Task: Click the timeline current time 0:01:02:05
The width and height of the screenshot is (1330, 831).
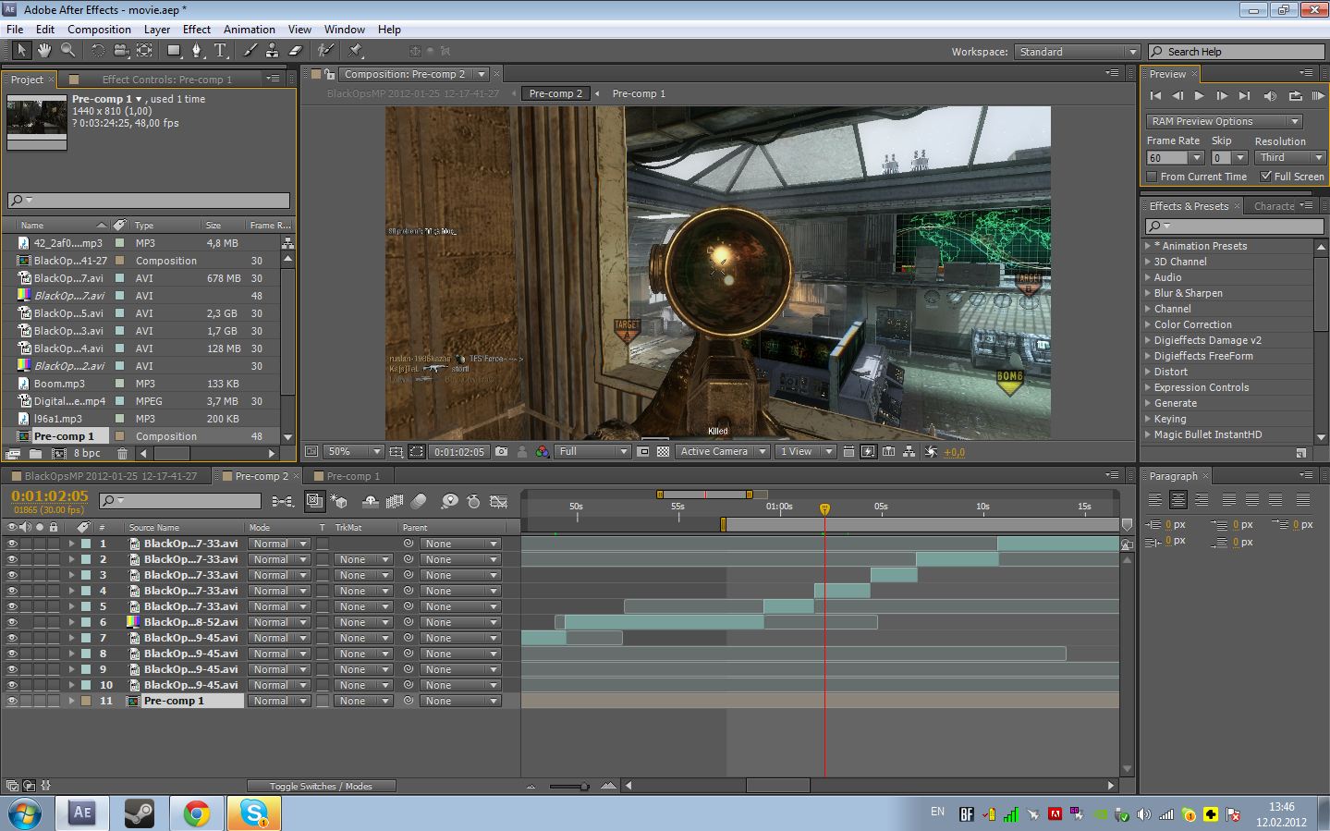Action: click(x=50, y=495)
